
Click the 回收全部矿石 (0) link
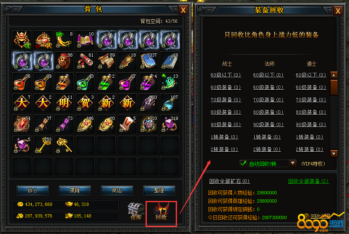point(229,181)
